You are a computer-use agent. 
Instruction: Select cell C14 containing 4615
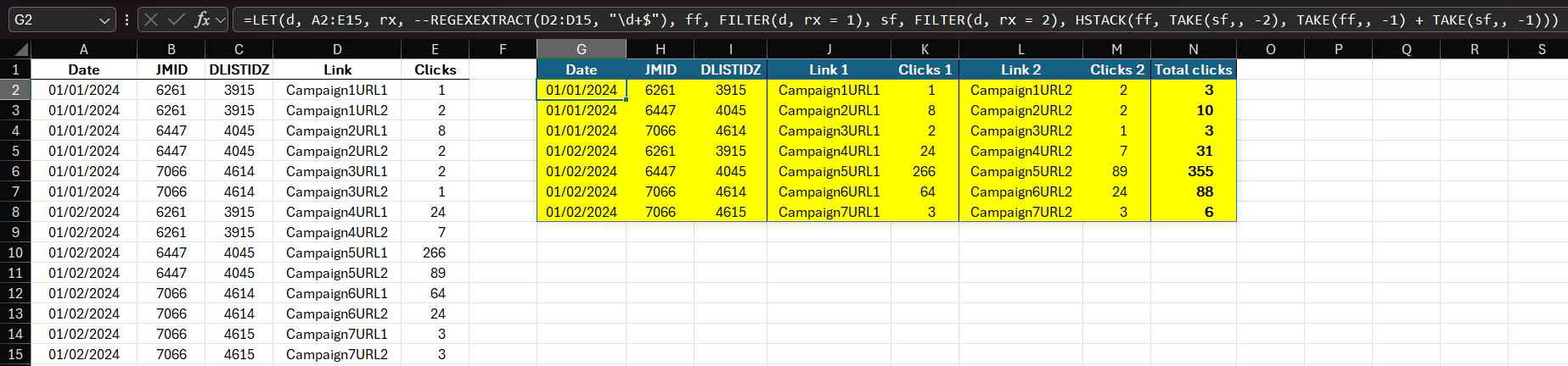click(239, 334)
